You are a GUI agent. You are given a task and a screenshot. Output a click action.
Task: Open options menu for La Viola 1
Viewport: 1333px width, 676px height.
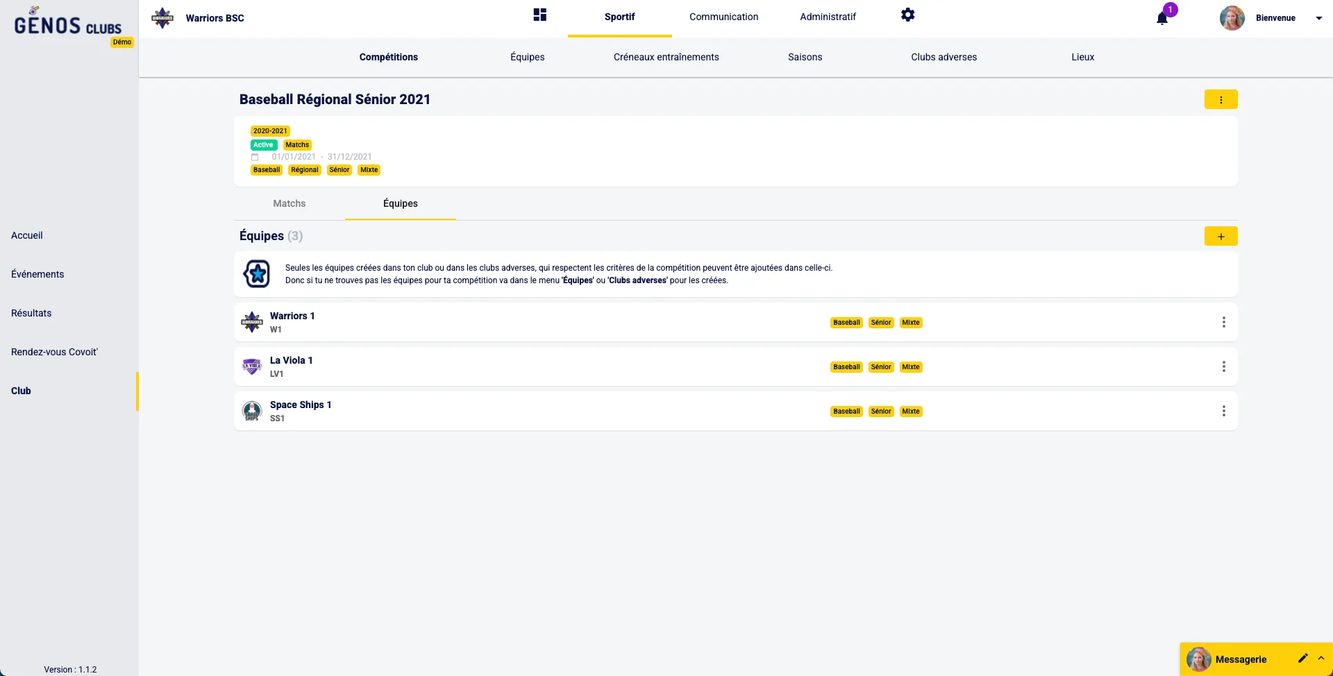1223,366
